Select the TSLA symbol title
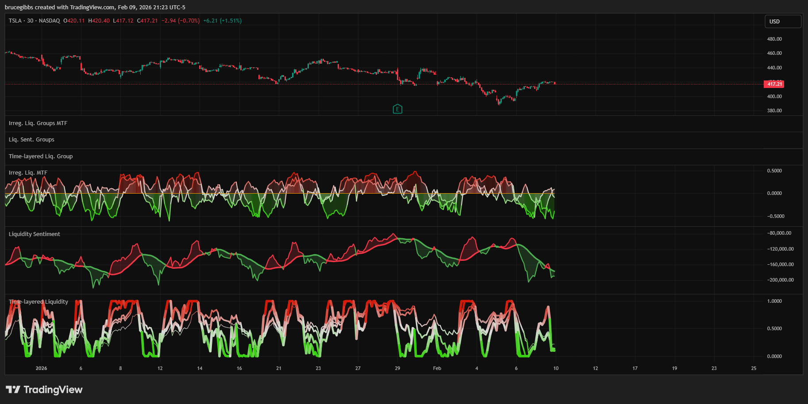Image resolution: width=808 pixels, height=404 pixels. point(15,21)
